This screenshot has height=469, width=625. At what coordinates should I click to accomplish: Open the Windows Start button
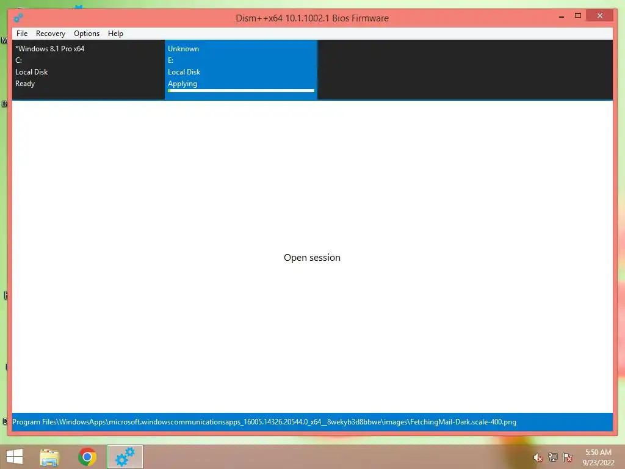pos(15,457)
